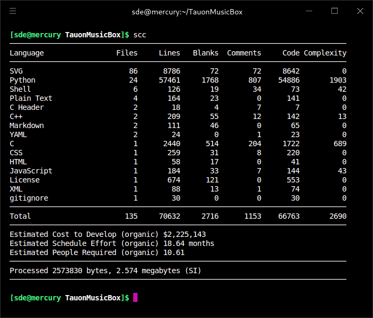Click the 'Python' language row label
373x318 pixels.
click(x=22, y=80)
